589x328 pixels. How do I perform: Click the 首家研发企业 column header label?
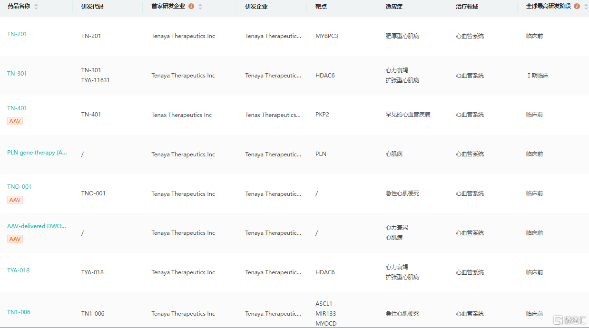(x=168, y=6)
